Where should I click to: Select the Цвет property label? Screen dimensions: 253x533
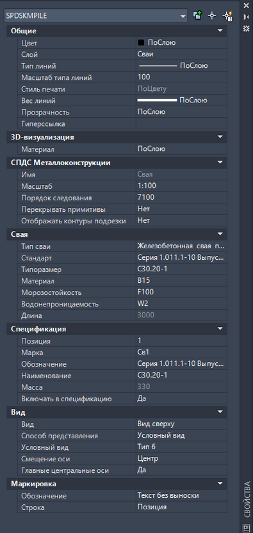click(29, 43)
